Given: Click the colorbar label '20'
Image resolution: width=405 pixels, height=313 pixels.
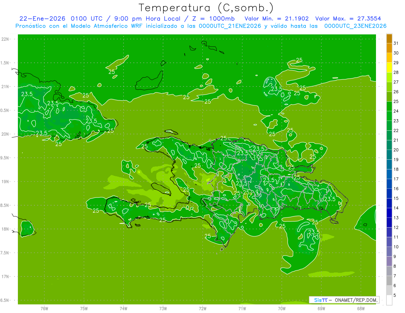Looking at the screenshot, I should point(396,150).
